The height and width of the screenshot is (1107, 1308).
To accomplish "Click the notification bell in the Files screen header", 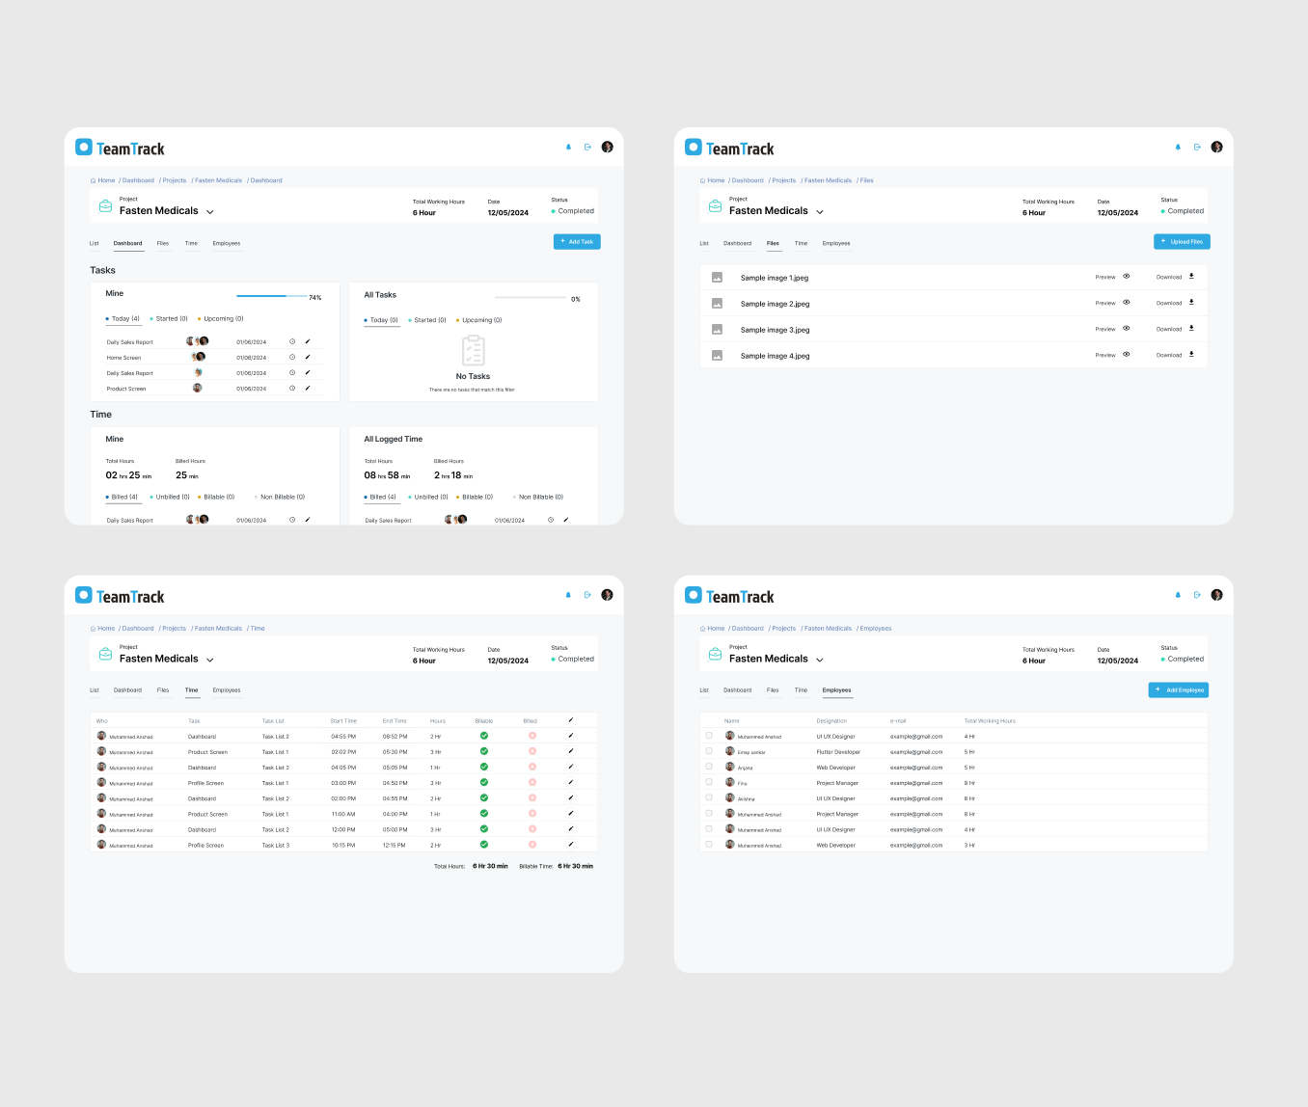I will point(1178,148).
